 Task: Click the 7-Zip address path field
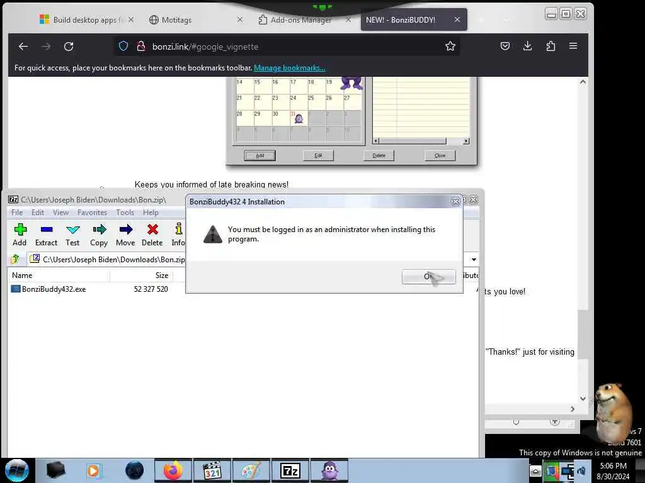(108, 260)
